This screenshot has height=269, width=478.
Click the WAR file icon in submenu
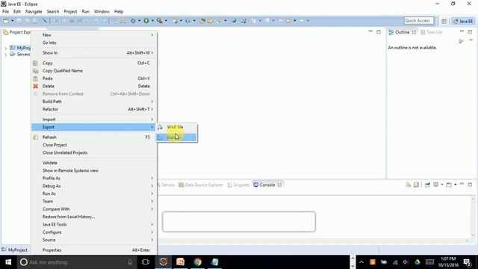[160, 127]
